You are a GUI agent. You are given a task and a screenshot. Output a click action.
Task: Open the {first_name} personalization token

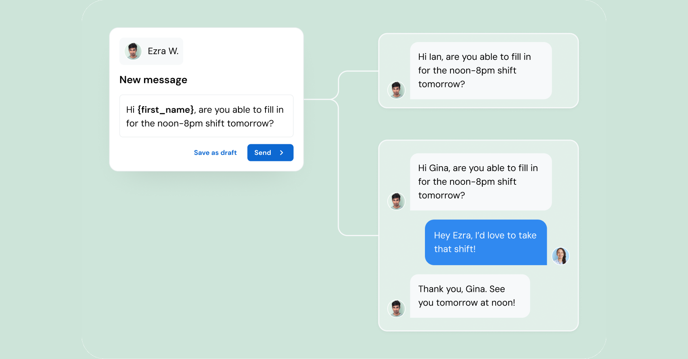click(164, 110)
